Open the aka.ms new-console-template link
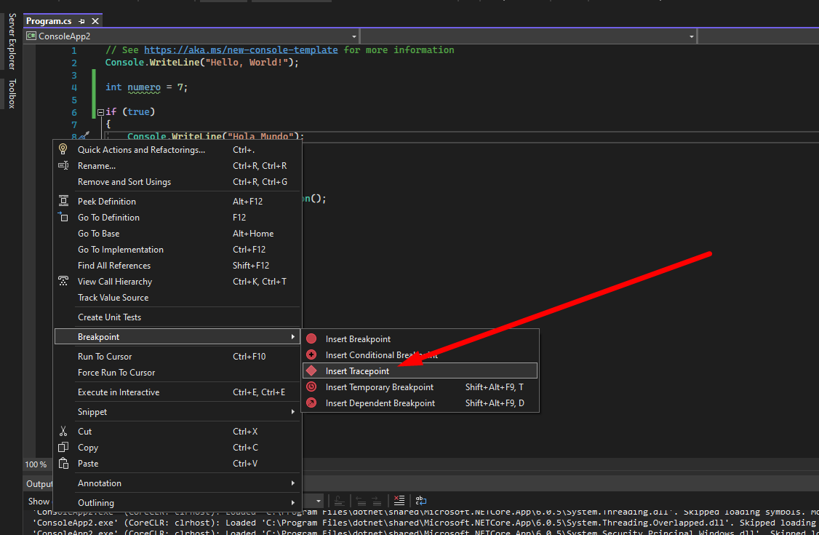The image size is (819, 535). 241,50
